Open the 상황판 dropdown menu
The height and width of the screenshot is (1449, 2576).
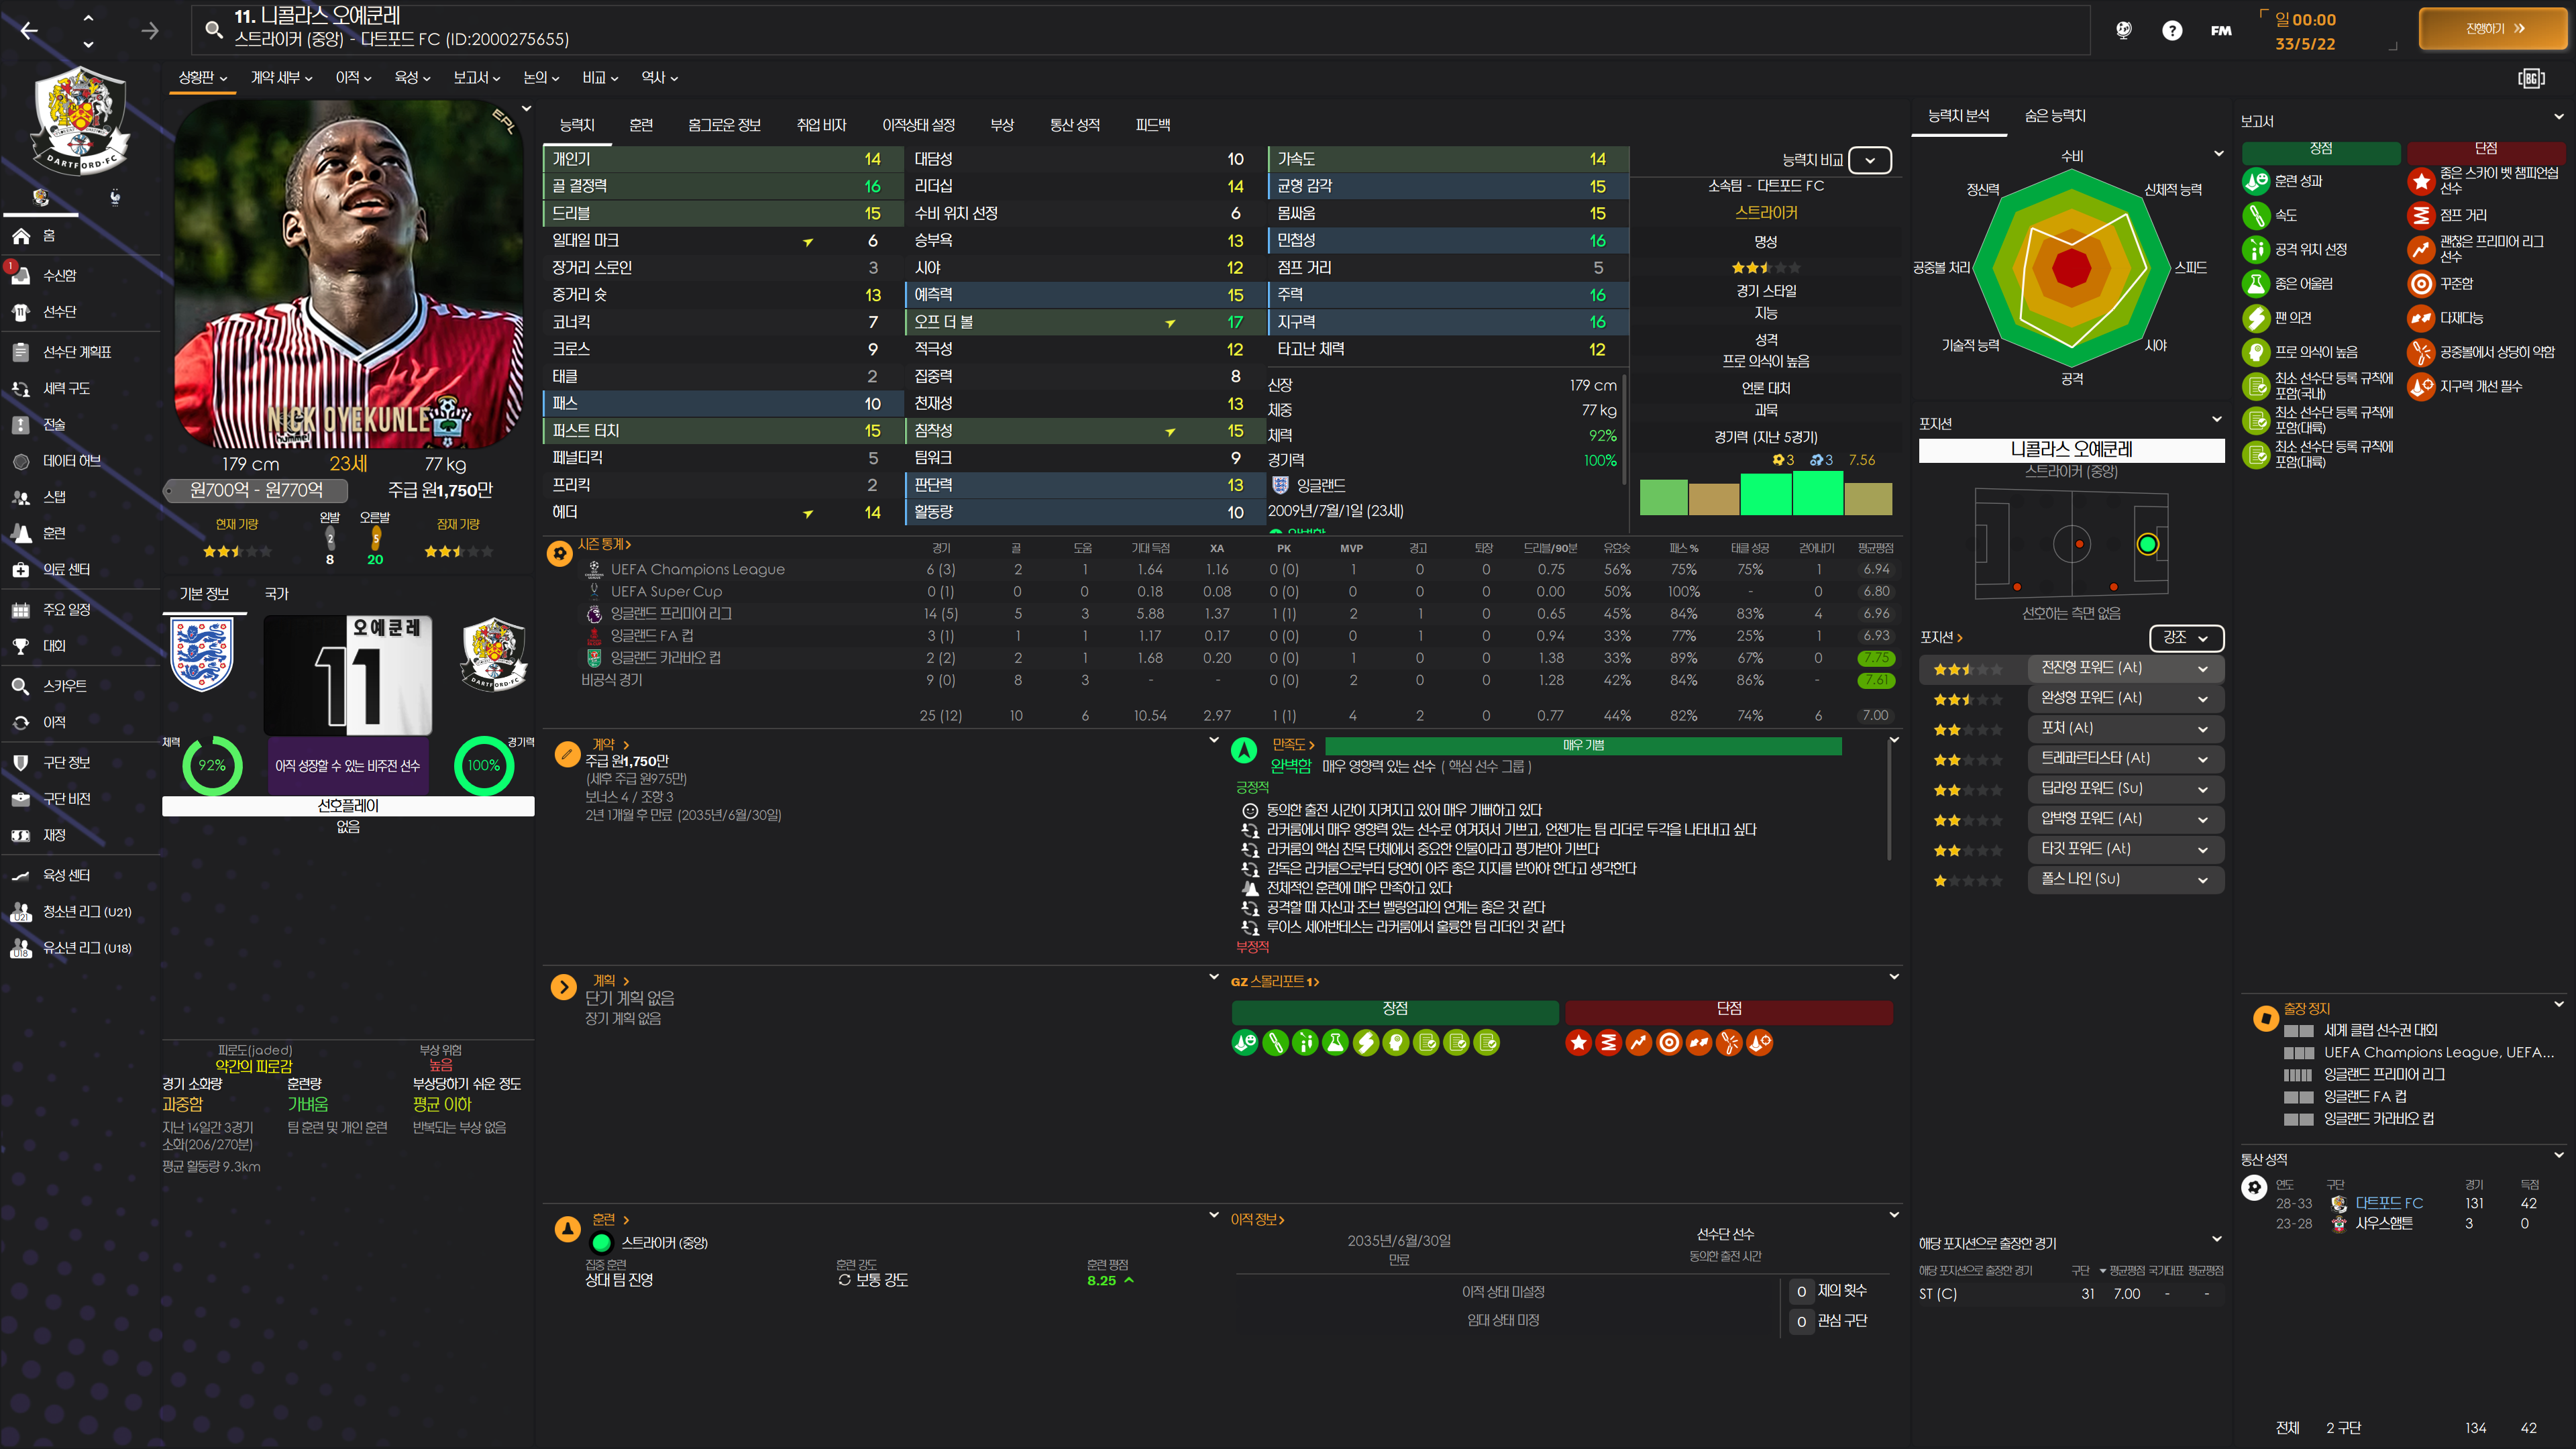pos(203,77)
